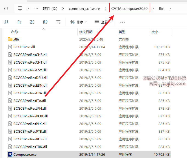Select 软件 (D:) breadcrumb
This screenshot has width=187, height=159.
coord(50,8)
